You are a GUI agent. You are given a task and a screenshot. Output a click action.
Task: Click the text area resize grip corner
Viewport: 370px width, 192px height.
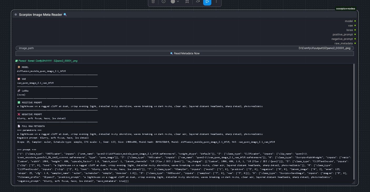point(353,183)
